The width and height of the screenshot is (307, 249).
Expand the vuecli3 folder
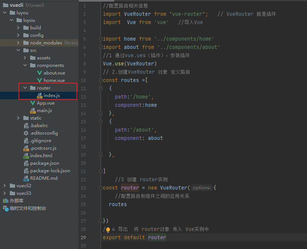5,193
